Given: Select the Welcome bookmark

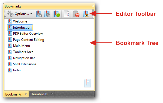Looking at the screenshot, I should click(x=17, y=21).
